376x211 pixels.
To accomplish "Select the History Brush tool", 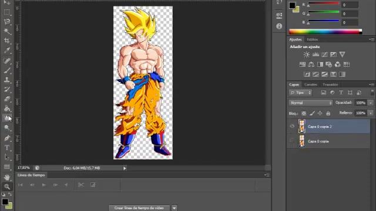I will click(7, 89).
